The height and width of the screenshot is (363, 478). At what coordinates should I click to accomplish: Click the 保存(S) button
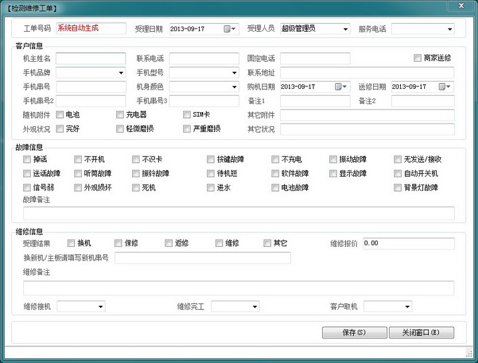354,332
